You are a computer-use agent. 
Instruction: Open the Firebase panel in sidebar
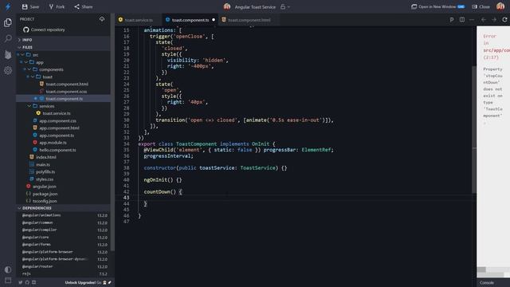point(8,54)
